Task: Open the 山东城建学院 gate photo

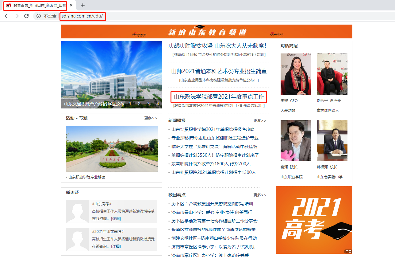Action: click(x=112, y=149)
